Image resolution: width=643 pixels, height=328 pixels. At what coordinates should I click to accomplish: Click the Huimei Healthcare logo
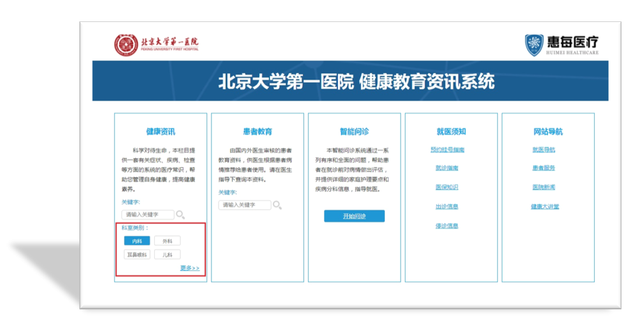click(x=561, y=45)
